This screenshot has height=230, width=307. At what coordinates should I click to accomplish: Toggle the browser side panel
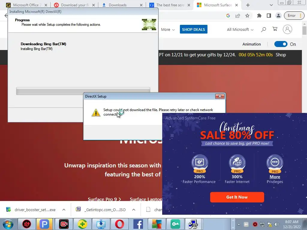(x=269, y=16)
